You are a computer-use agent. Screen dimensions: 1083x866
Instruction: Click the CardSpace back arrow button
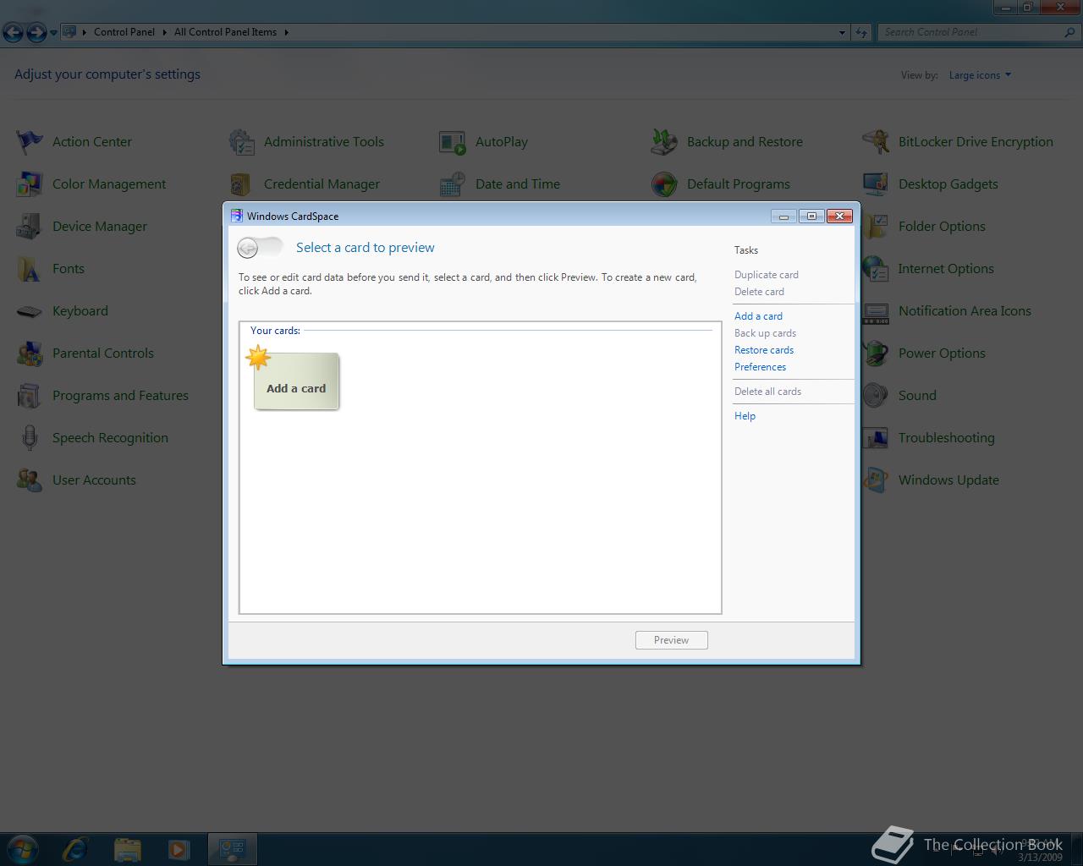click(x=248, y=247)
